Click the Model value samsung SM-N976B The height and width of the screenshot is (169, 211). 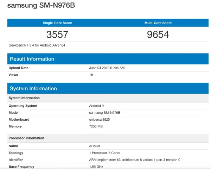tap(105, 113)
